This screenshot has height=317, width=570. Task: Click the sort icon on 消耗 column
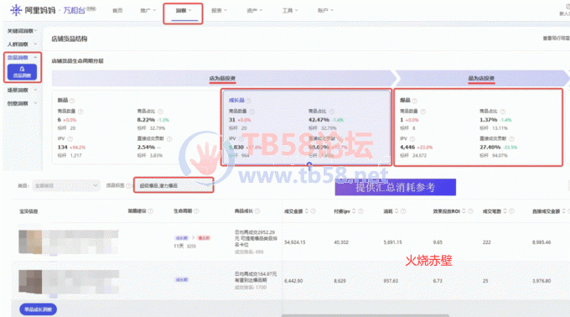(396, 211)
